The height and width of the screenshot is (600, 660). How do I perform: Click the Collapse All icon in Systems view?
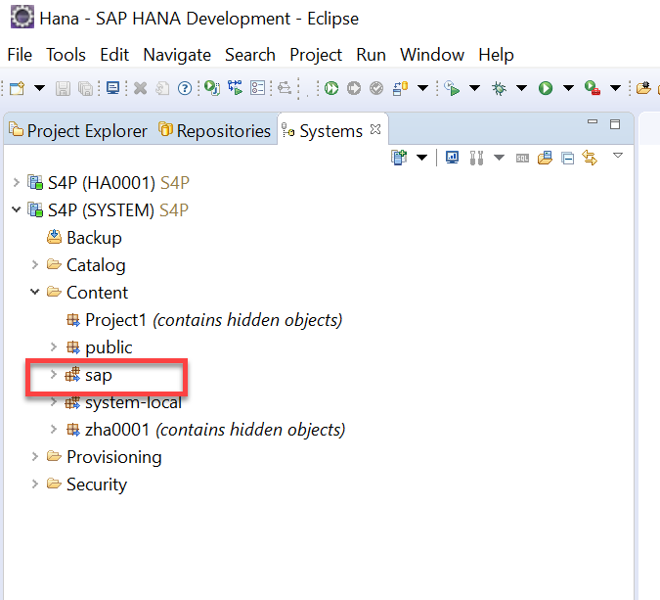[x=567, y=159]
